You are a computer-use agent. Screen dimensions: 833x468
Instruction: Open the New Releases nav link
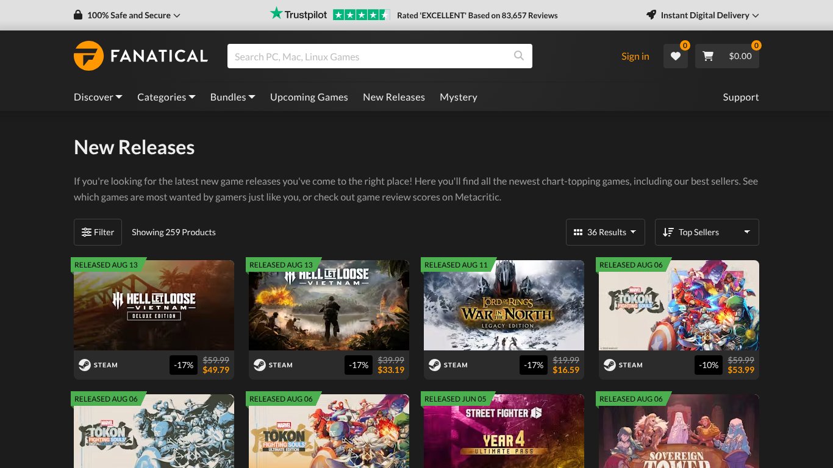pyautogui.click(x=394, y=97)
